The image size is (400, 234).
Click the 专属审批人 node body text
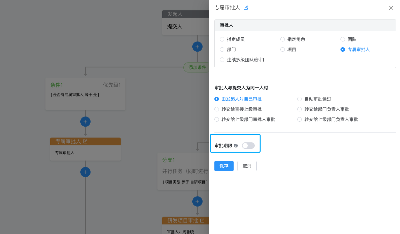(x=65, y=153)
